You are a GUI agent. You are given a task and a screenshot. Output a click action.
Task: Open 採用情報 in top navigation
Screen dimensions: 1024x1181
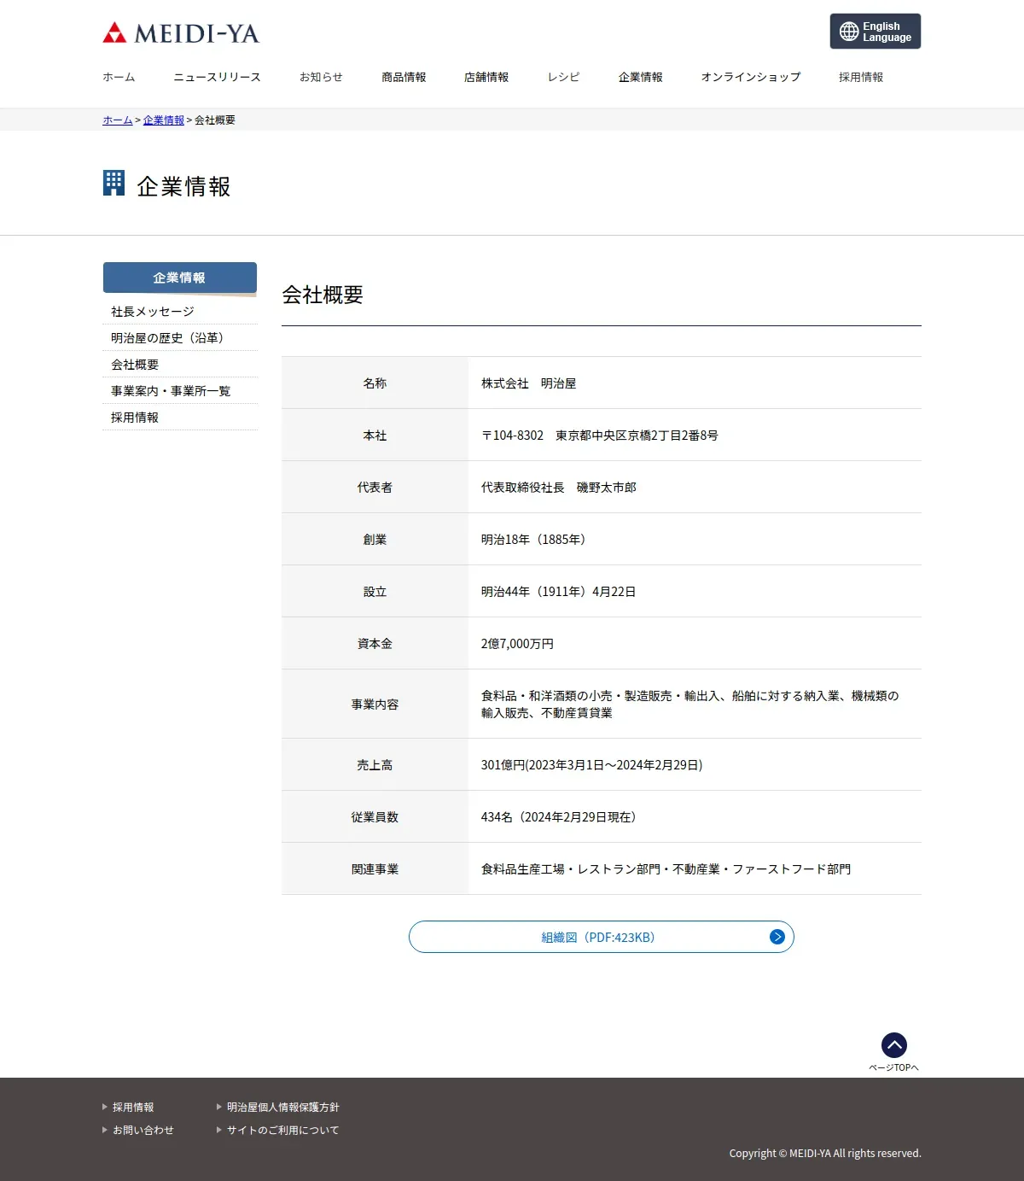click(x=861, y=77)
